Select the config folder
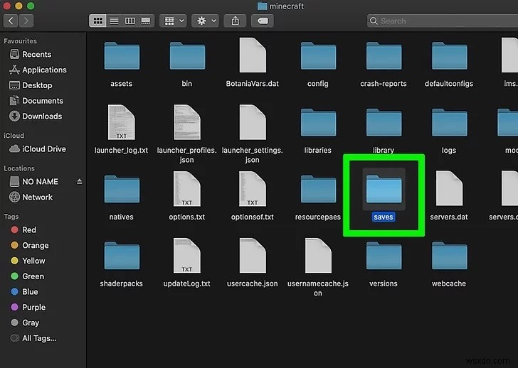The image size is (518, 368). (318, 56)
